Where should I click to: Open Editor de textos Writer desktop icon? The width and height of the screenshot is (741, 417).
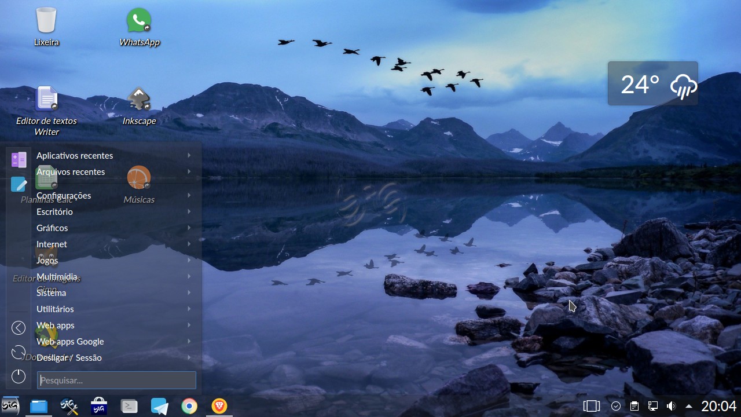click(46, 98)
